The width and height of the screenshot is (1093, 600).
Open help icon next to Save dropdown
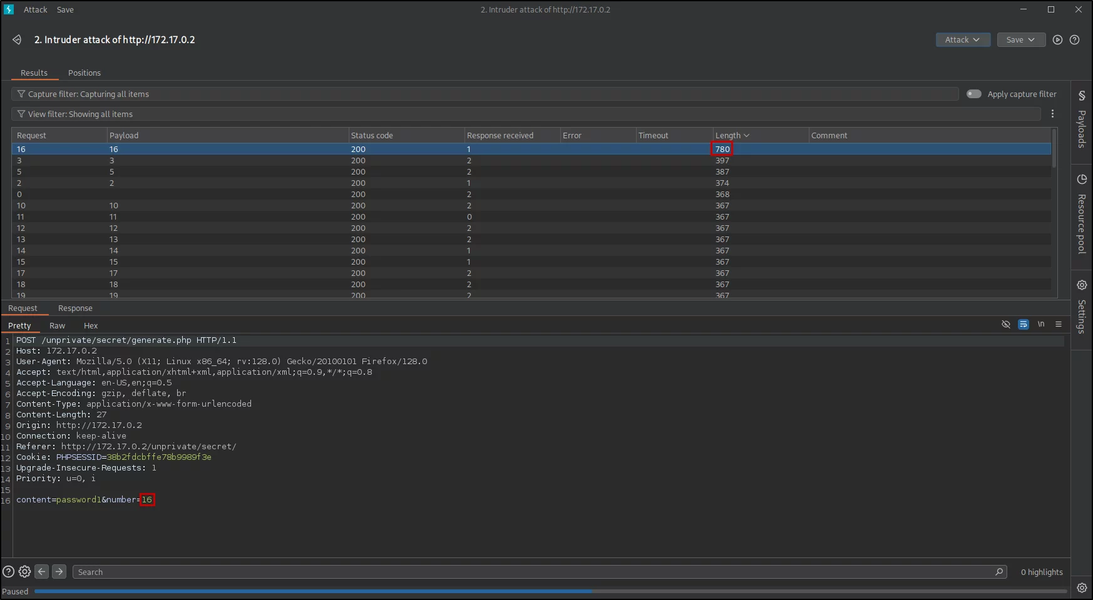tap(1074, 39)
